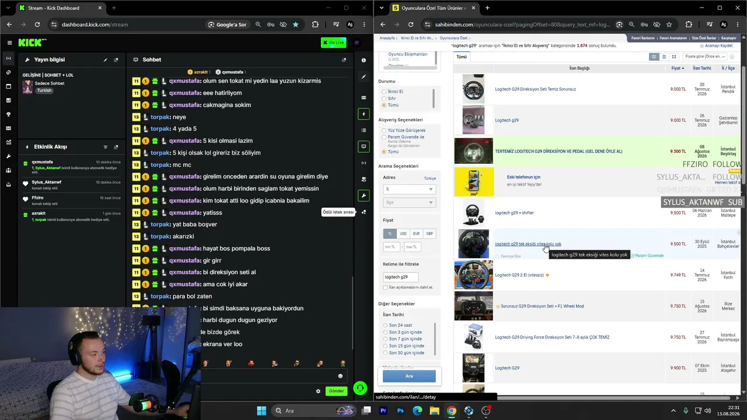The height and width of the screenshot is (420, 747).
Task: Pop out the Etkinlik Akışı panel
Action: pos(116,147)
